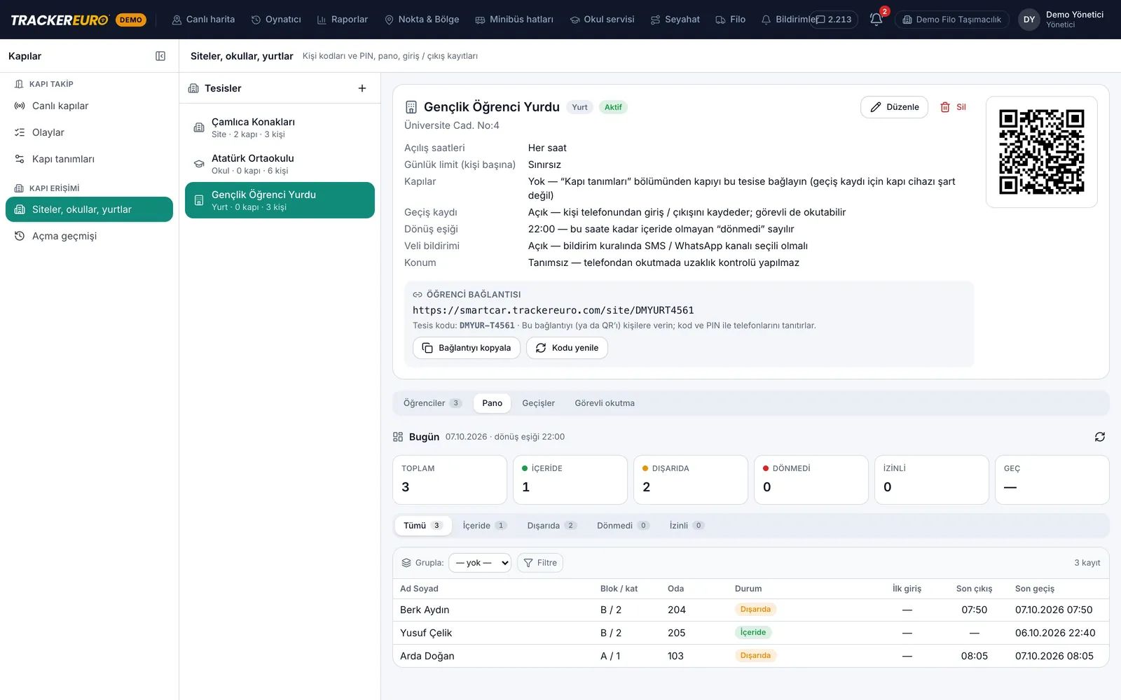Viewport: 1121px width, 700px height.
Task: Filter list by Dışarıda status
Action: click(551, 526)
